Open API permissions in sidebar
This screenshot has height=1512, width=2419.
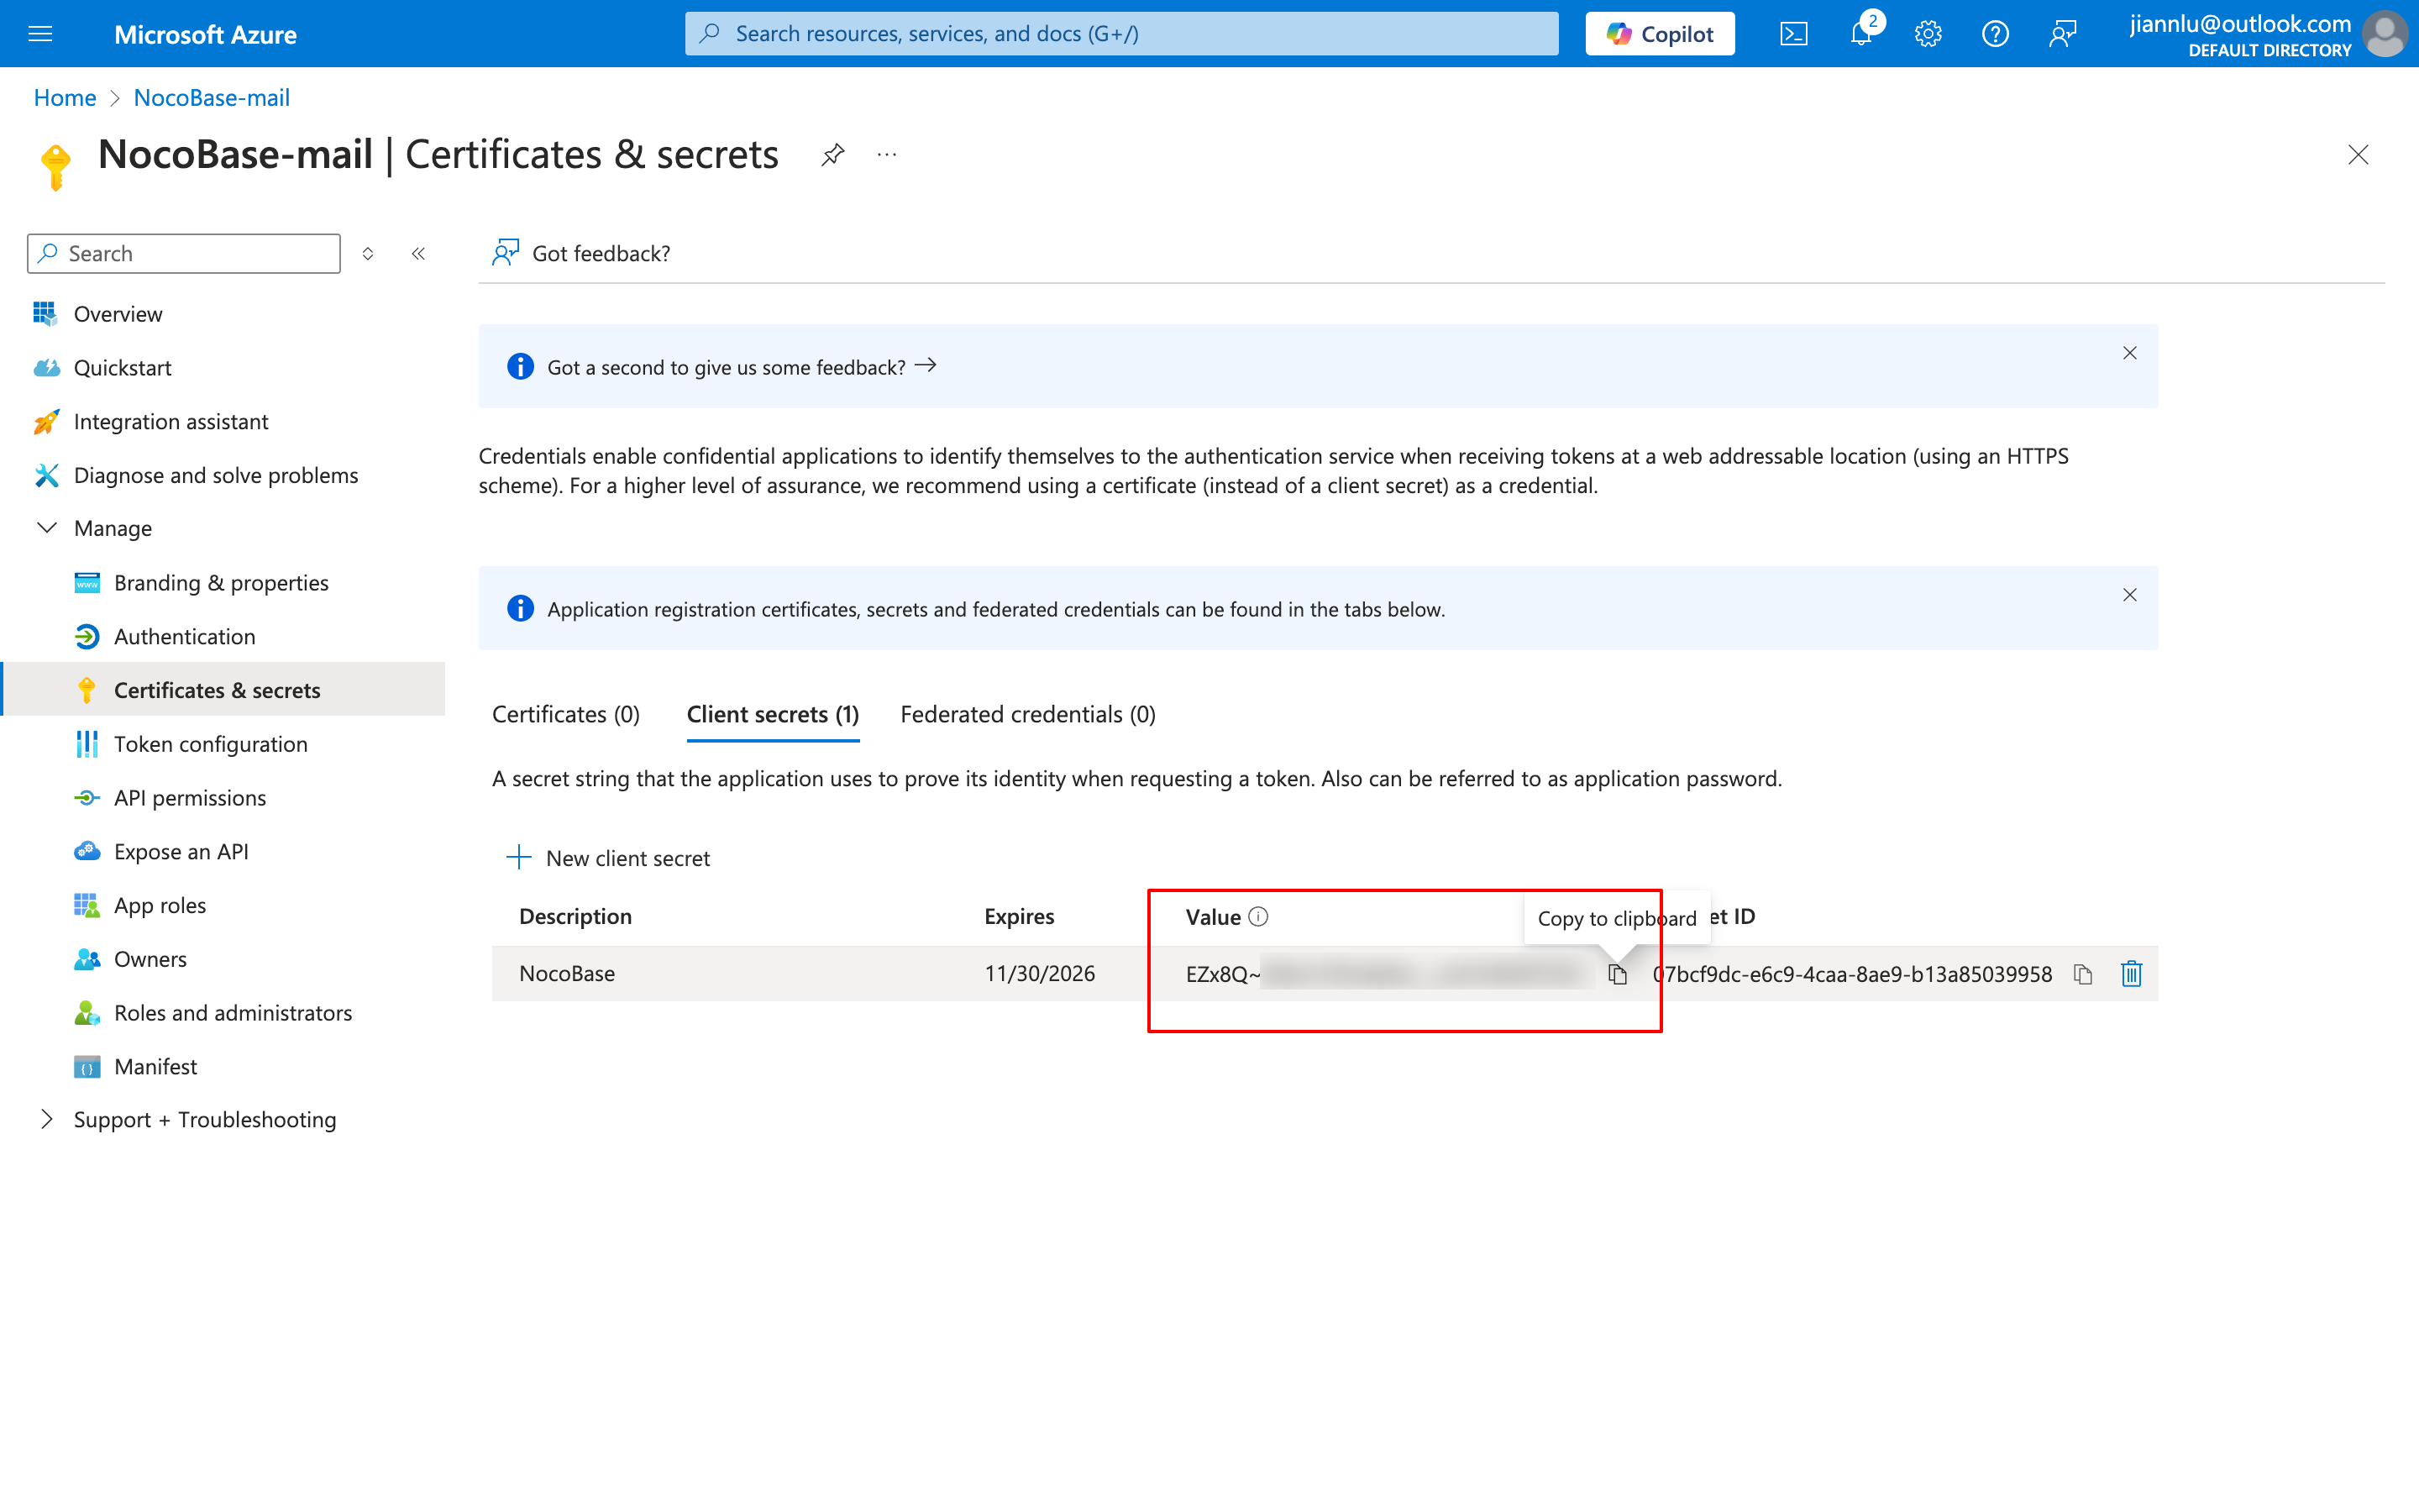pos(190,798)
